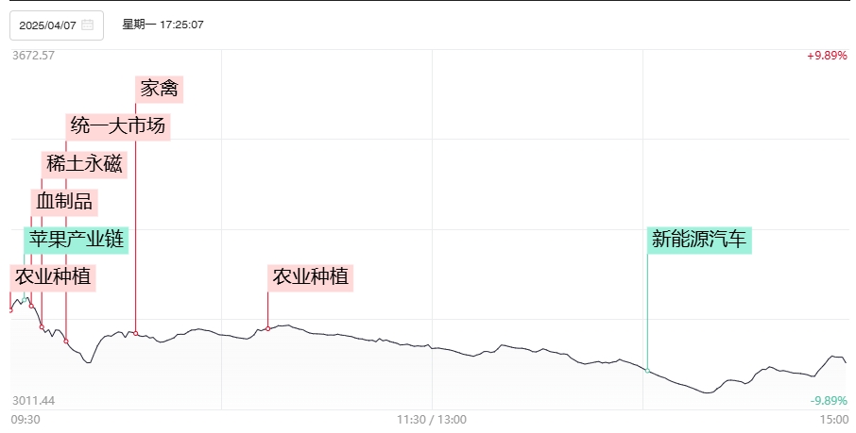The height and width of the screenshot is (433, 856).
Task: Click the 15:00 closing time label
Action: coord(833,420)
